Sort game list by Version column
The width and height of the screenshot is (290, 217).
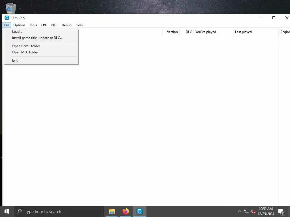[171, 32]
